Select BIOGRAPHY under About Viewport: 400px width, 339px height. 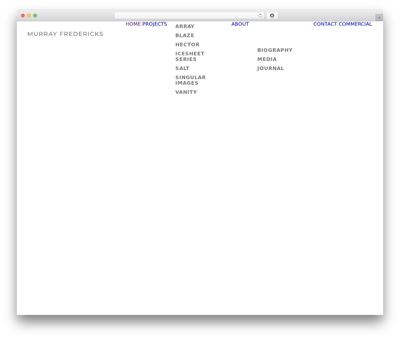click(275, 50)
